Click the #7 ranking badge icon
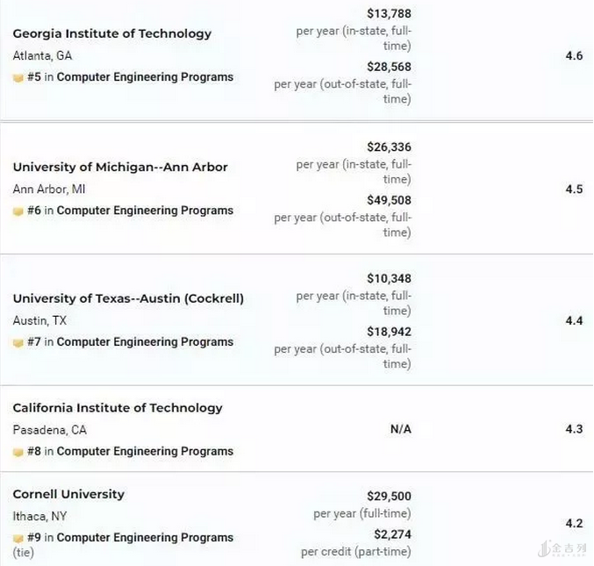594x566 pixels. (x=18, y=342)
